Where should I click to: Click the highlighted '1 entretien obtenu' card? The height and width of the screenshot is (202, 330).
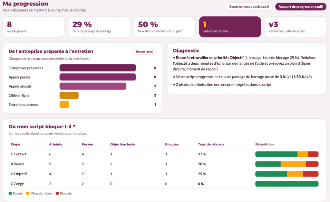coord(230,27)
